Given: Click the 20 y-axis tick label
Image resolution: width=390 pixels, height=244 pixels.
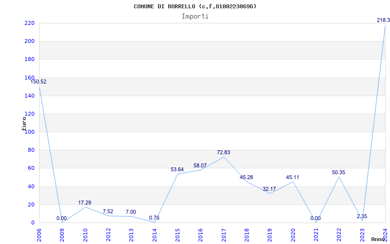Looking at the screenshot, I should pos(31,204).
